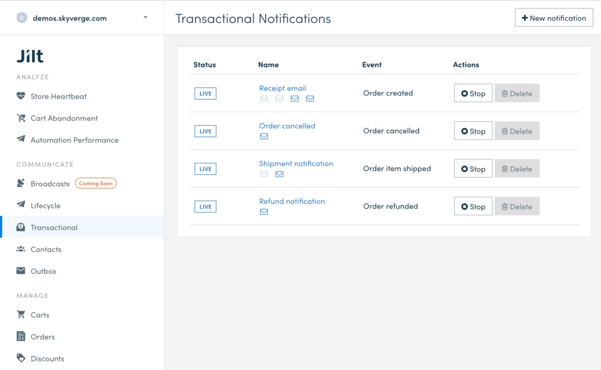The image size is (601, 370).
Task: Click the Lifecycle paper plane icon
Action: (x=20, y=204)
